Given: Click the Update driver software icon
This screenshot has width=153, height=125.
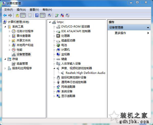Looking at the screenshot, I should pyautogui.click(x=57, y=15).
